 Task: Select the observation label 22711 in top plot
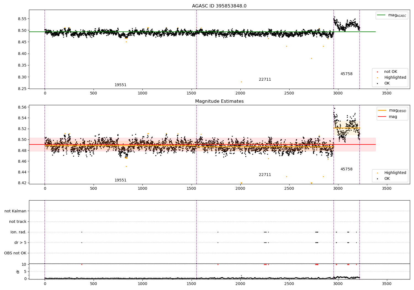[x=265, y=80]
